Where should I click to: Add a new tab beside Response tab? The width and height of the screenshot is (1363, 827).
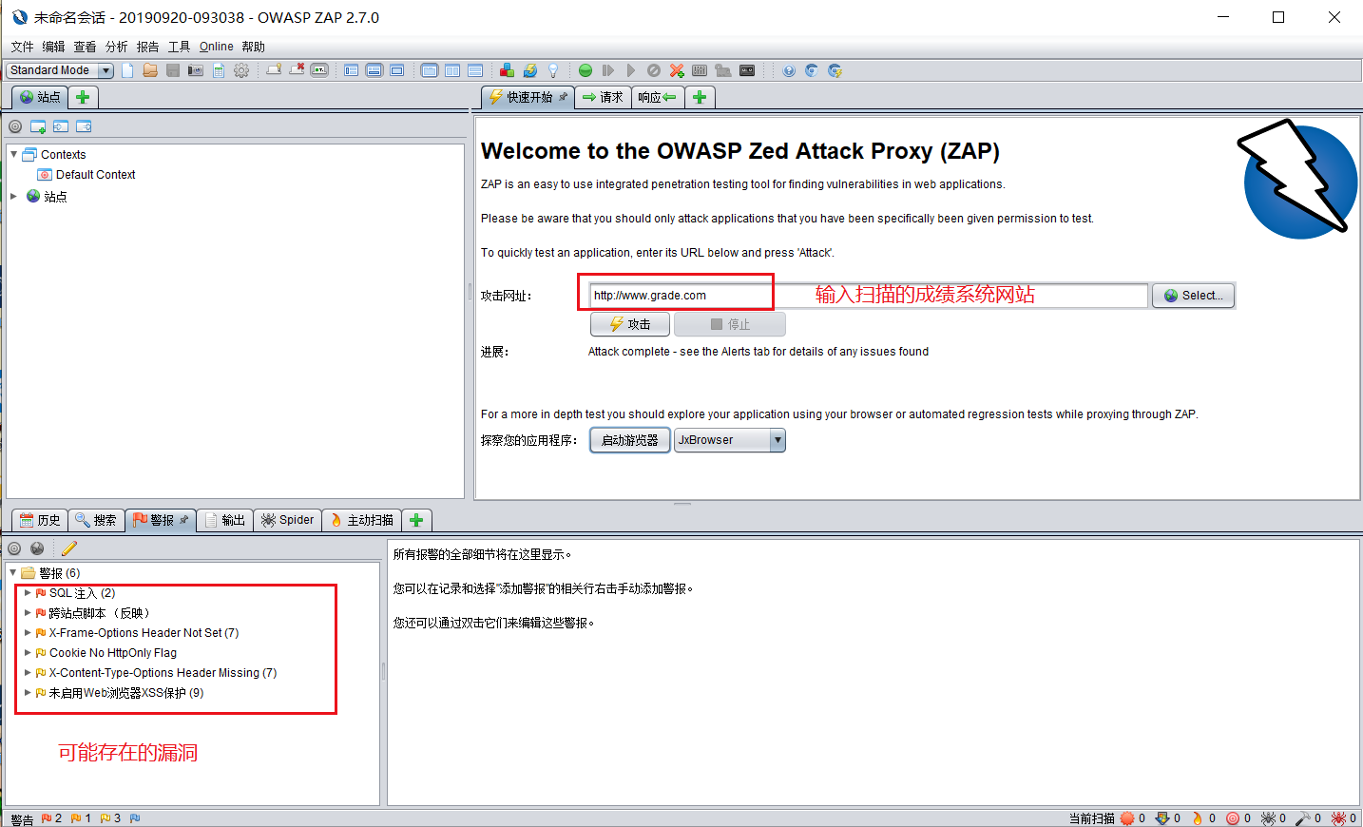700,97
